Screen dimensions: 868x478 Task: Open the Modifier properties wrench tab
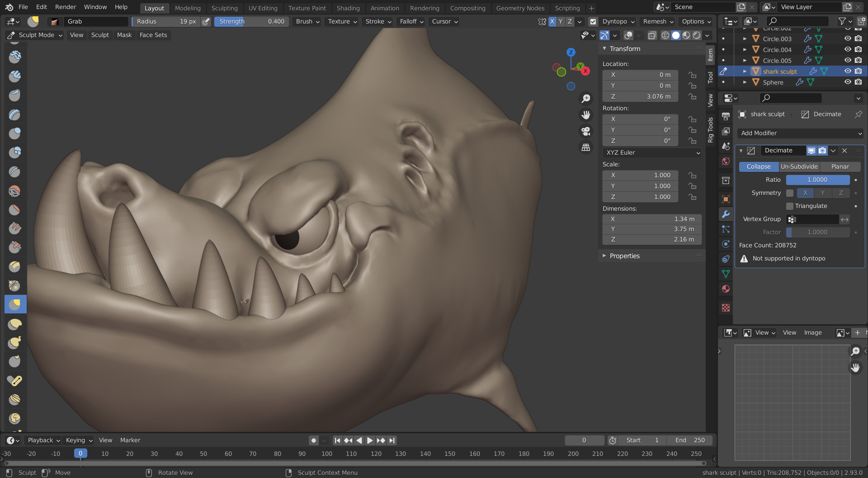click(x=726, y=214)
